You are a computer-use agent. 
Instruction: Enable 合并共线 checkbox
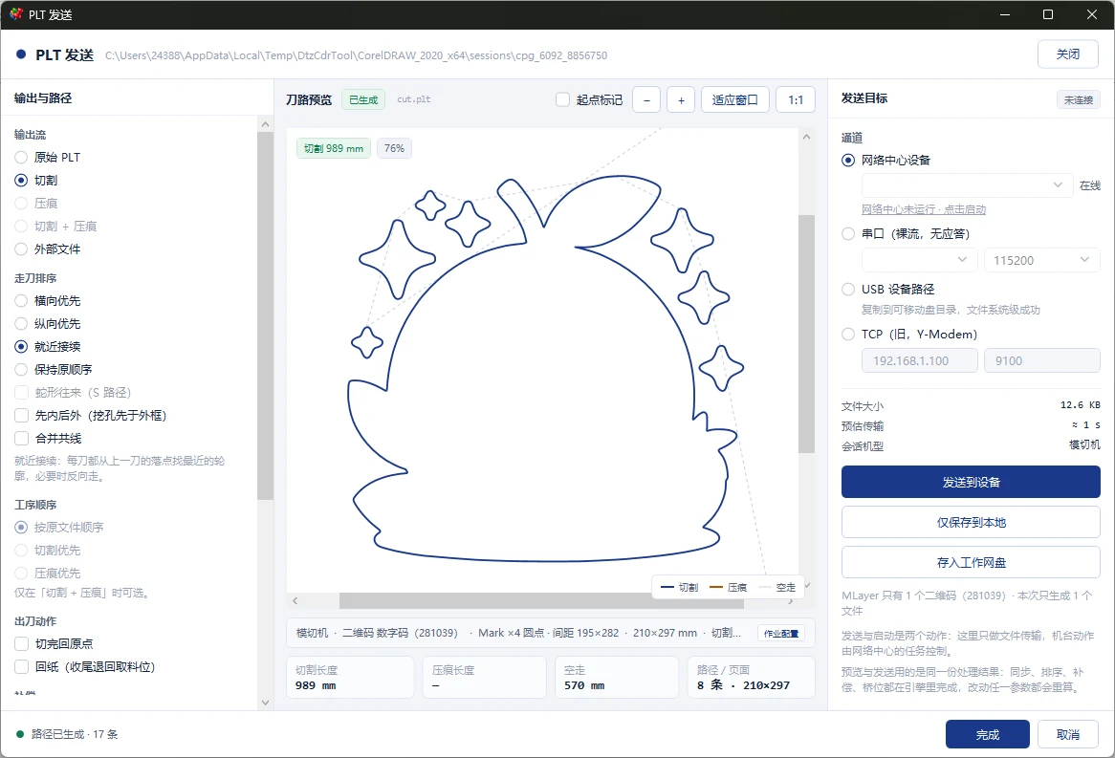coord(22,439)
